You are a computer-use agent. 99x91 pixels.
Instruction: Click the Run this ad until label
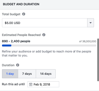13,84
